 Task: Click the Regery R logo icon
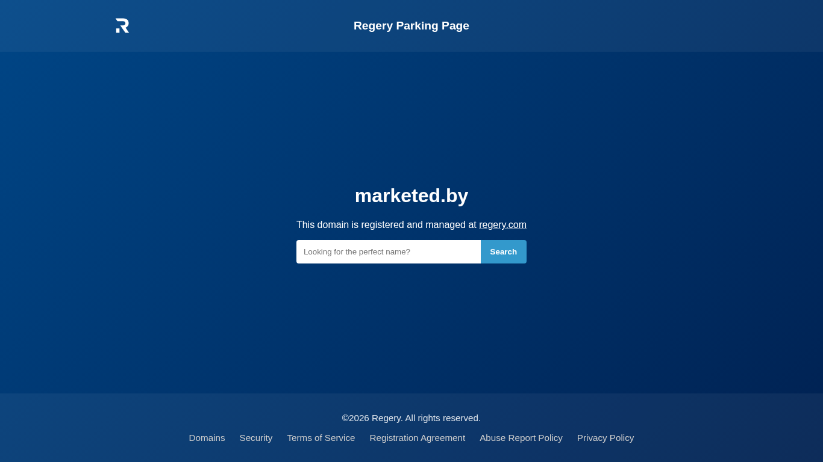(122, 26)
